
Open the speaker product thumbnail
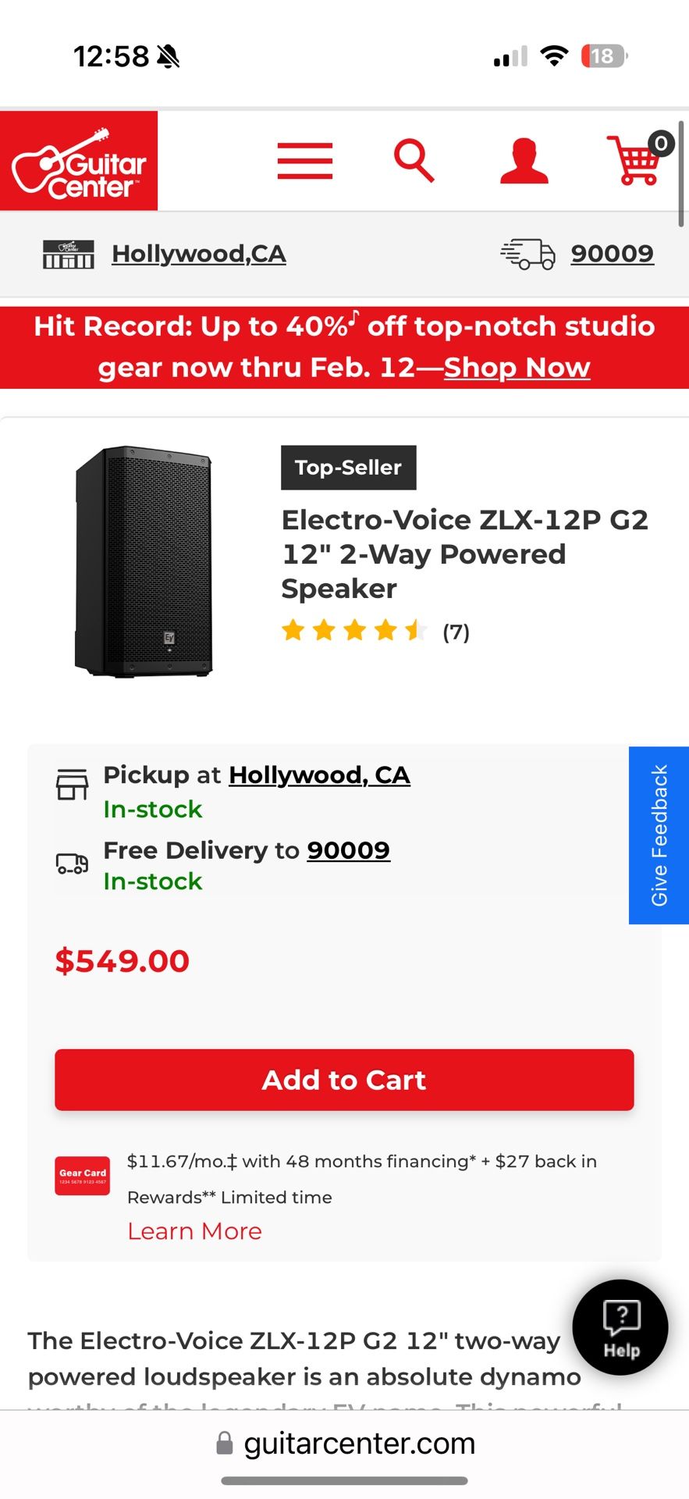(x=144, y=561)
